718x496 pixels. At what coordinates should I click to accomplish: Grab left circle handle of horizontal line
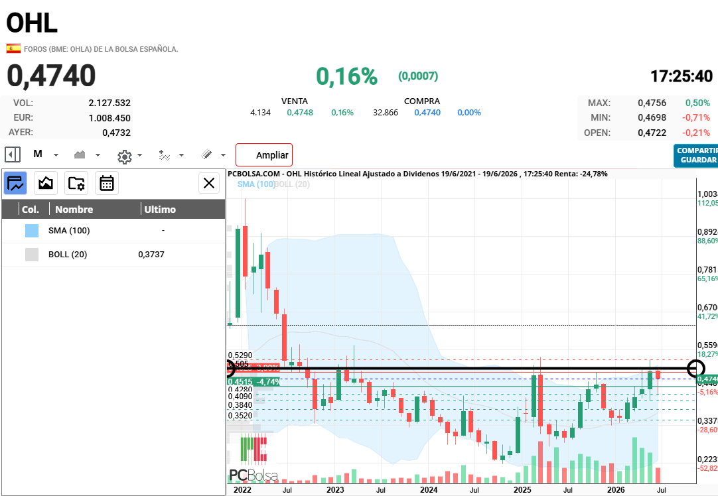pos(230,368)
